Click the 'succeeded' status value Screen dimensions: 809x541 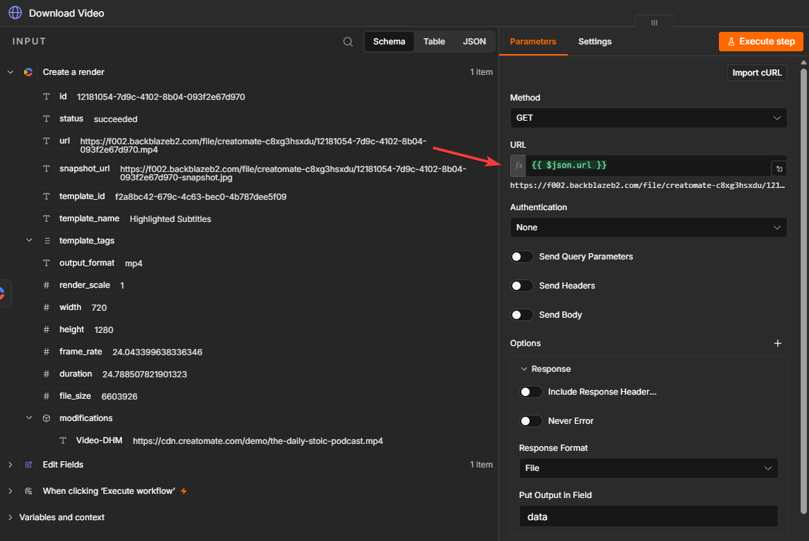(116, 119)
